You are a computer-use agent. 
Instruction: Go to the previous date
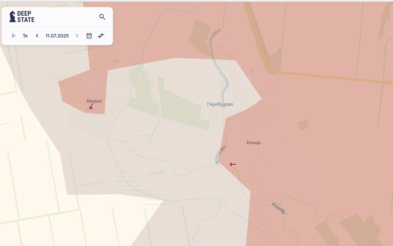point(37,36)
